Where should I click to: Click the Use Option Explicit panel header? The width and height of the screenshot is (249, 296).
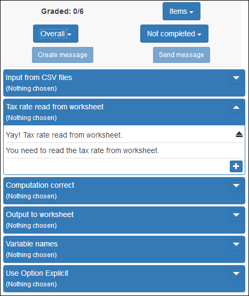pyautogui.click(x=117, y=278)
